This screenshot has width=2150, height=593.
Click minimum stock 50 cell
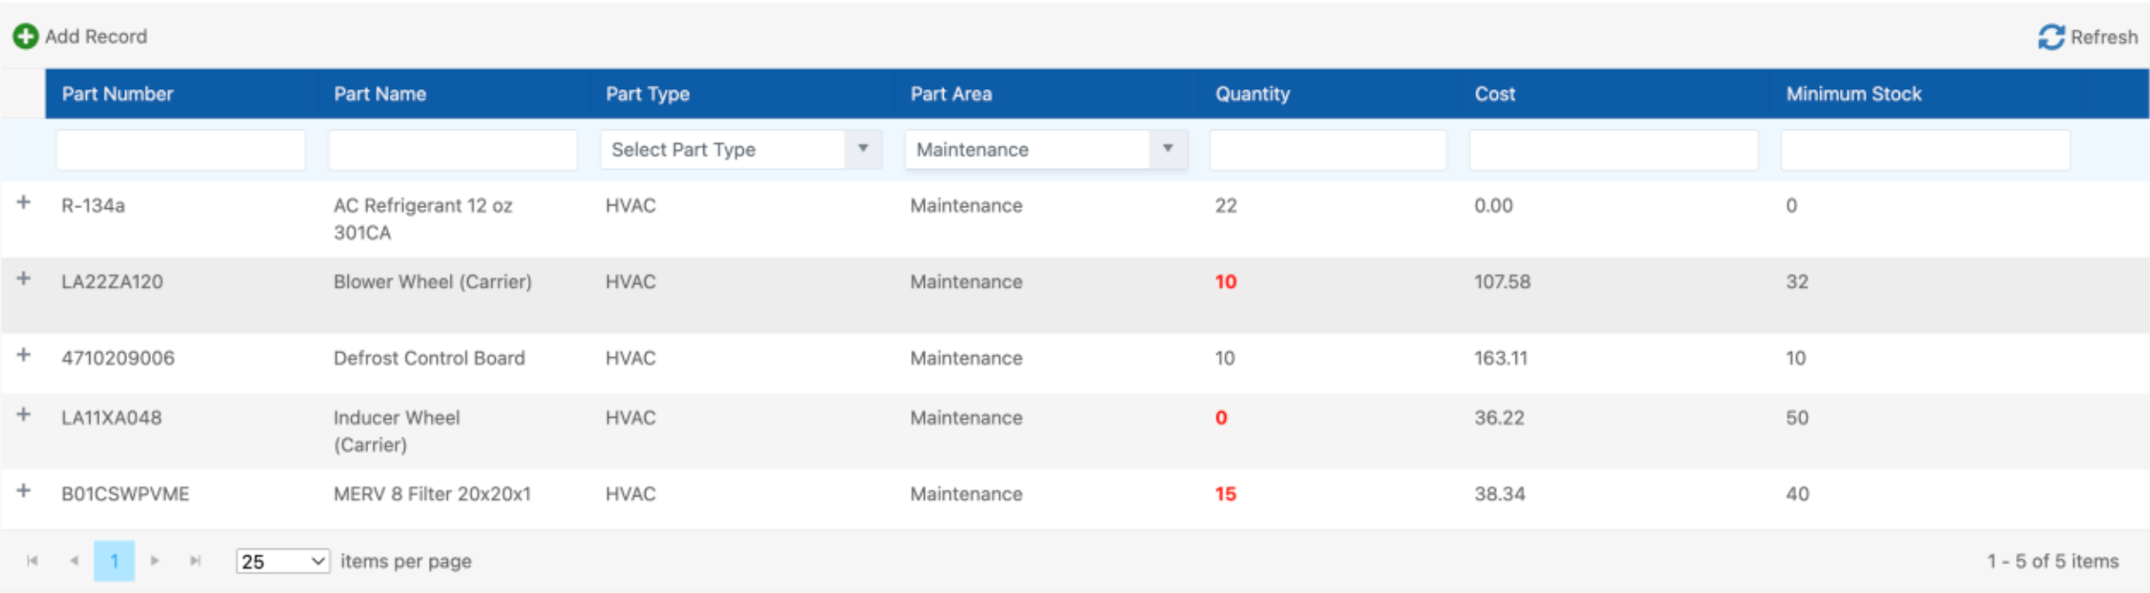[x=1797, y=418]
